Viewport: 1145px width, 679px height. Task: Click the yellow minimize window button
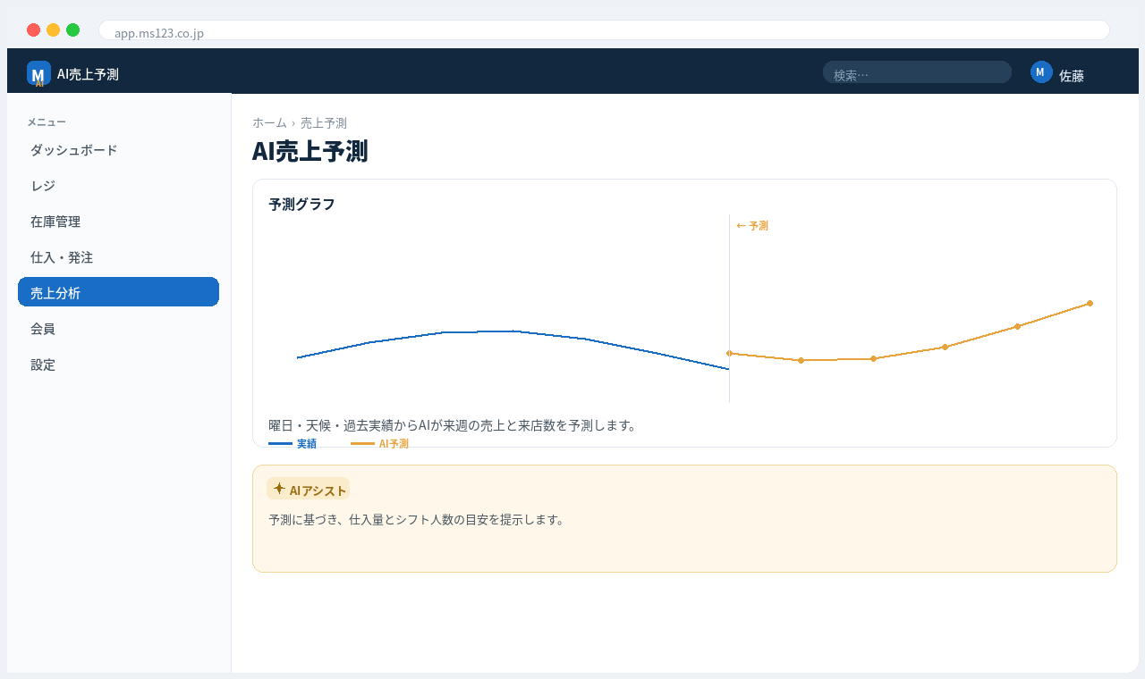53,30
